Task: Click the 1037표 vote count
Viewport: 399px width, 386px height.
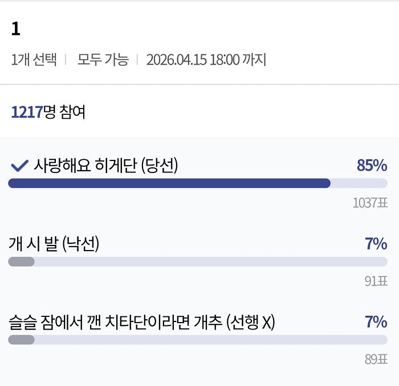Action: (x=370, y=203)
